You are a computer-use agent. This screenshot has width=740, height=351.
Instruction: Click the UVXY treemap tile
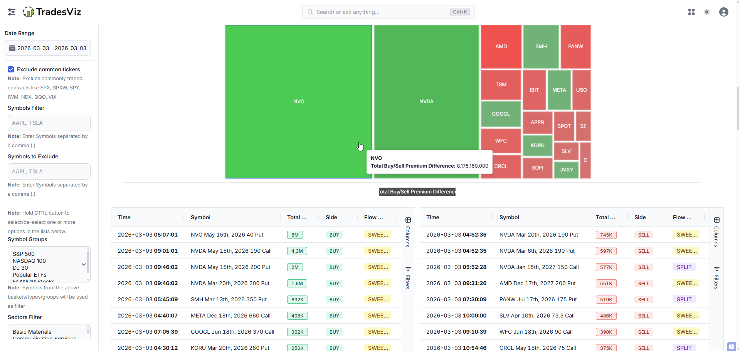[566, 170]
